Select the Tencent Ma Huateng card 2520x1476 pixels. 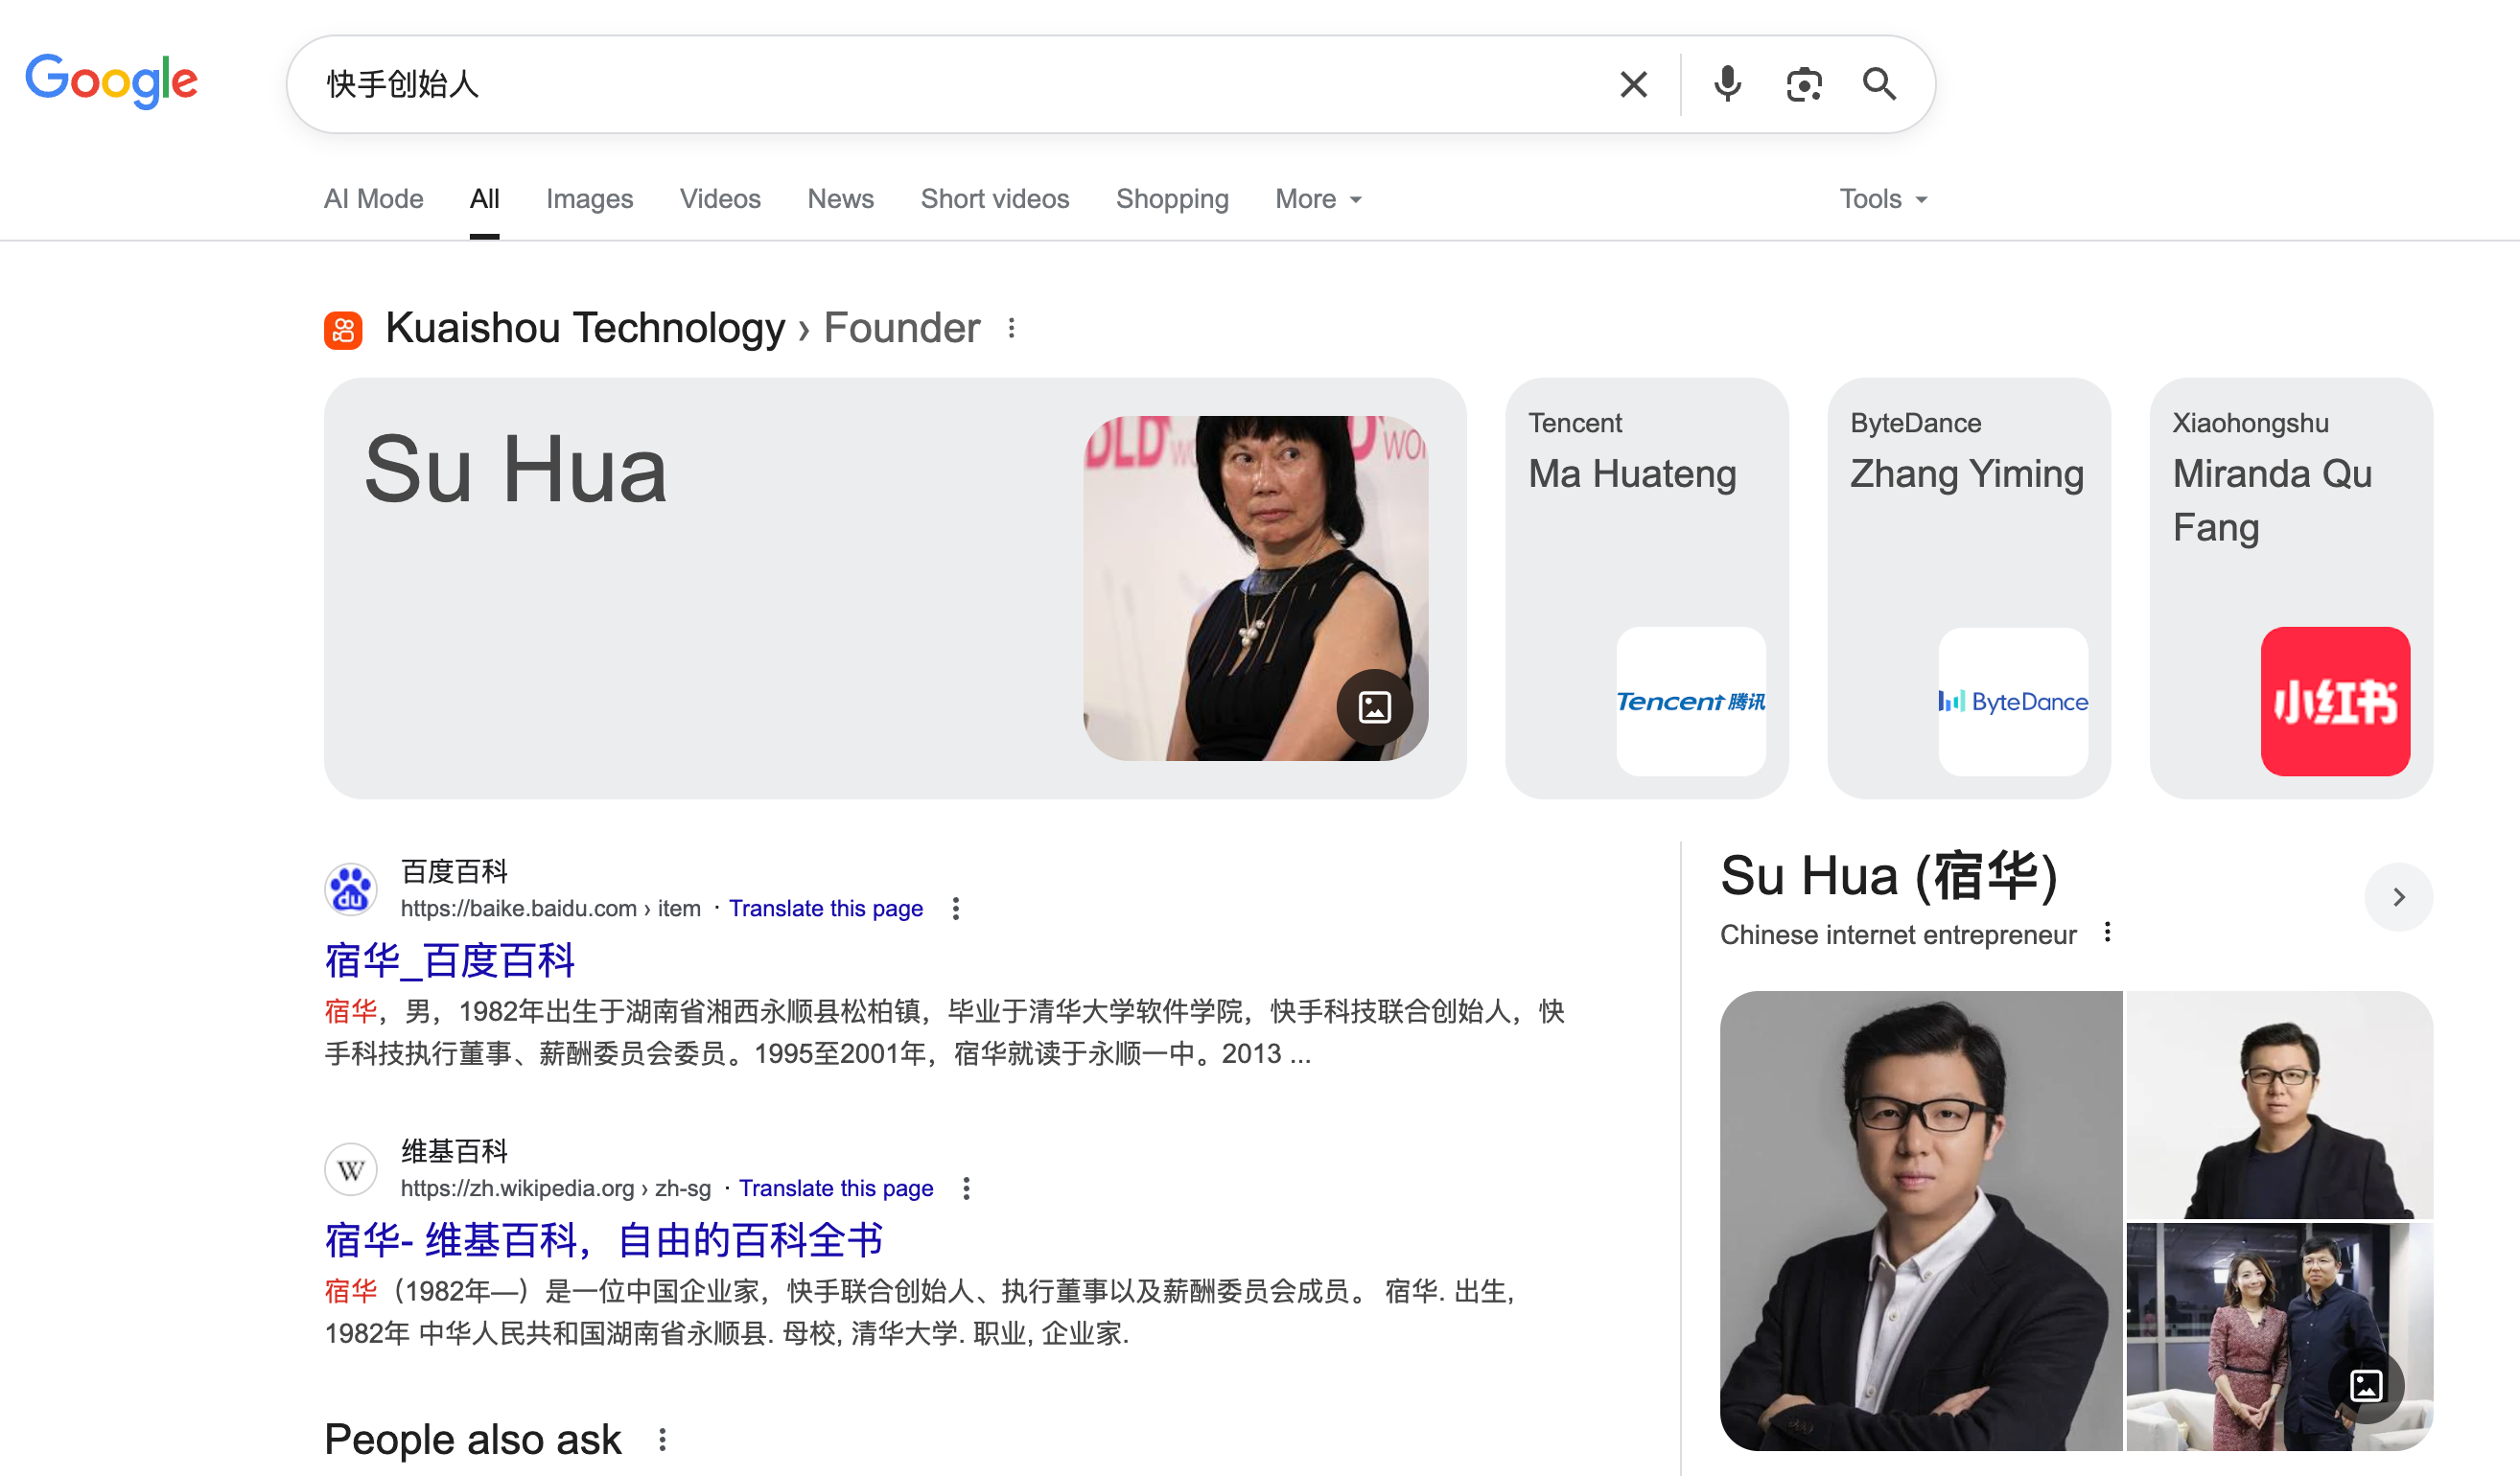click(x=1646, y=588)
